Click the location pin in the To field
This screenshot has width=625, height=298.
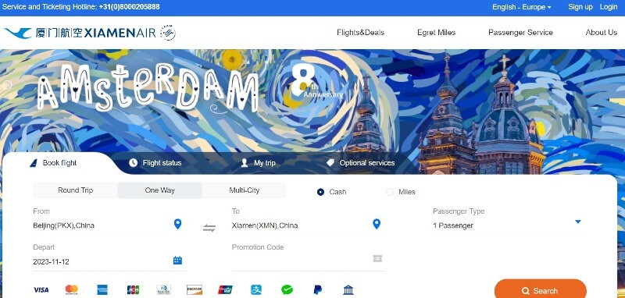coord(377,224)
